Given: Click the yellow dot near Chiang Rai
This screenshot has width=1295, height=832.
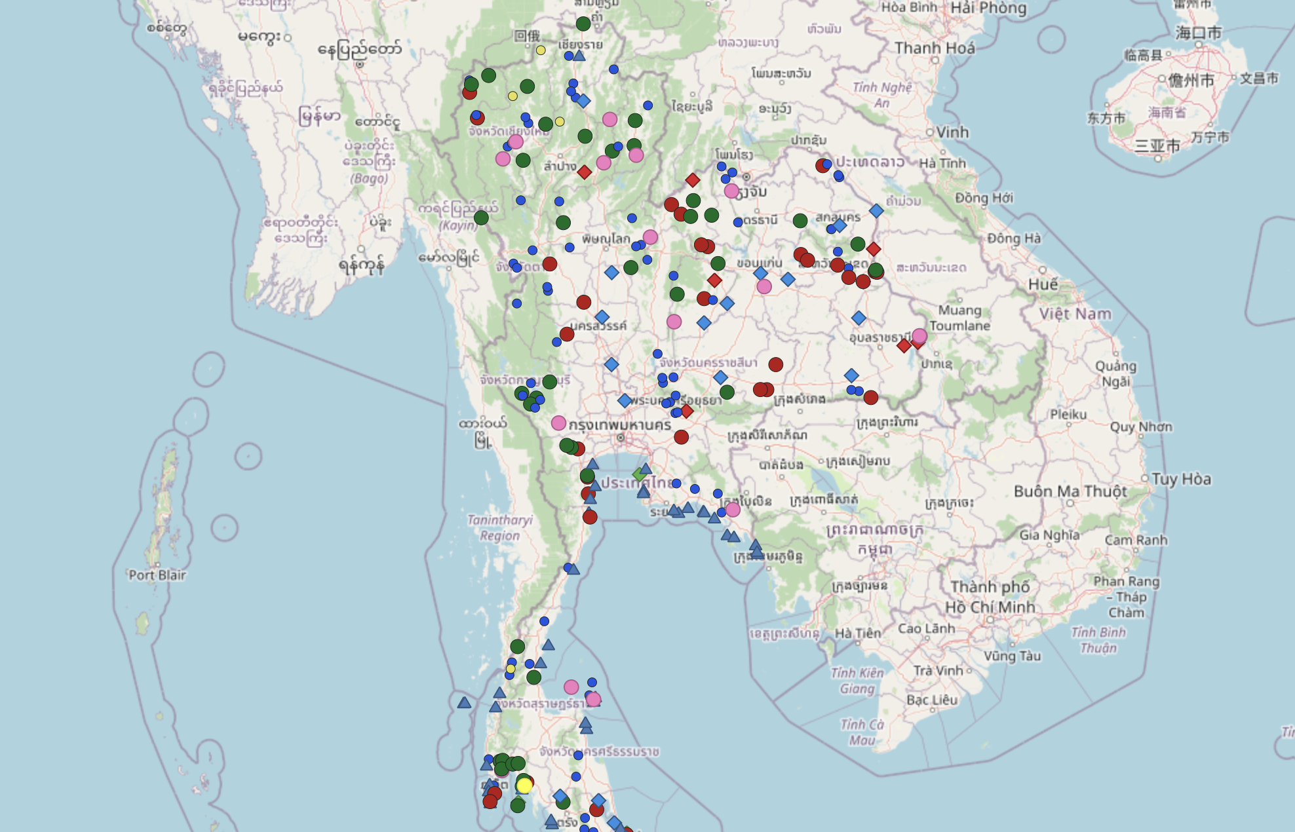Looking at the screenshot, I should [541, 50].
